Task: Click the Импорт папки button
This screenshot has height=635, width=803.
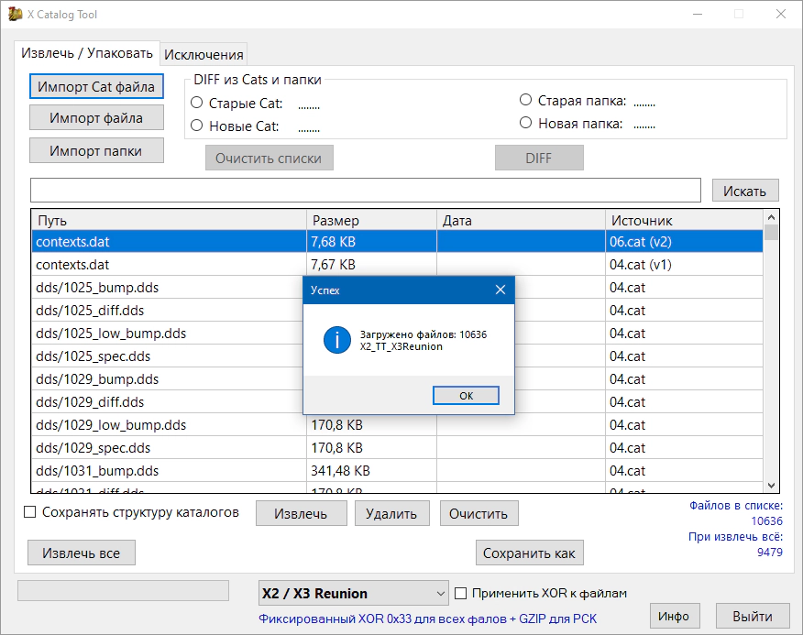Action: pyautogui.click(x=96, y=149)
